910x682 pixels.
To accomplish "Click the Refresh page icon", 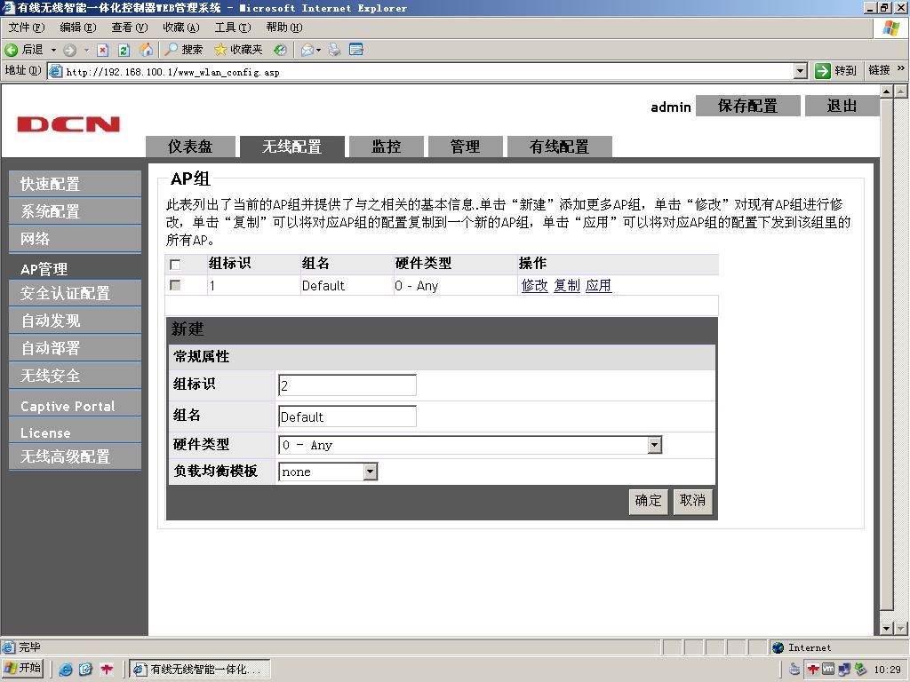I will pyautogui.click(x=124, y=50).
